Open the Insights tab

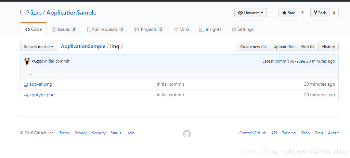pos(210,30)
